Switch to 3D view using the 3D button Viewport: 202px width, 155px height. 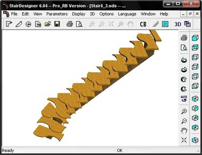point(178,24)
